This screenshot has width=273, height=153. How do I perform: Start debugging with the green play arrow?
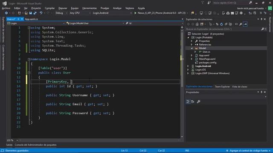click(135, 13)
